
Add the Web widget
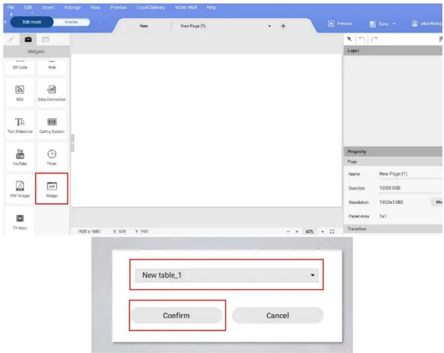52,67
